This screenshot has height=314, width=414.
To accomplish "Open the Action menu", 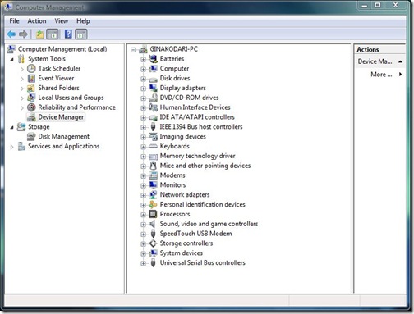I will (x=37, y=21).
